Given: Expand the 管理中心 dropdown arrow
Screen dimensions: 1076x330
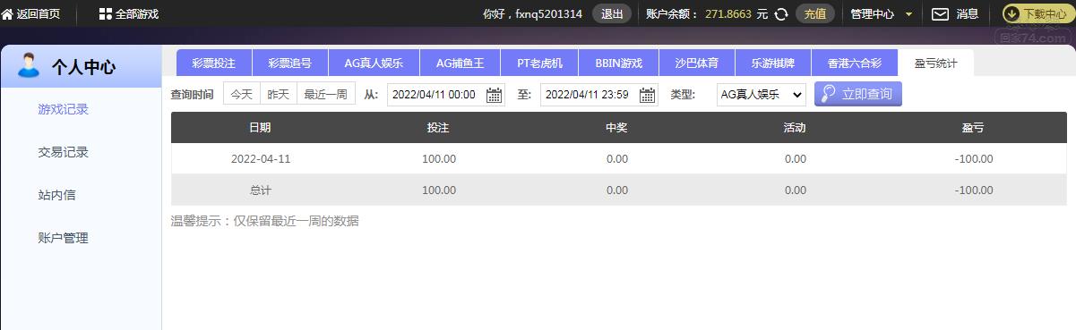Looking at the screenshot, I should (908, 14).
